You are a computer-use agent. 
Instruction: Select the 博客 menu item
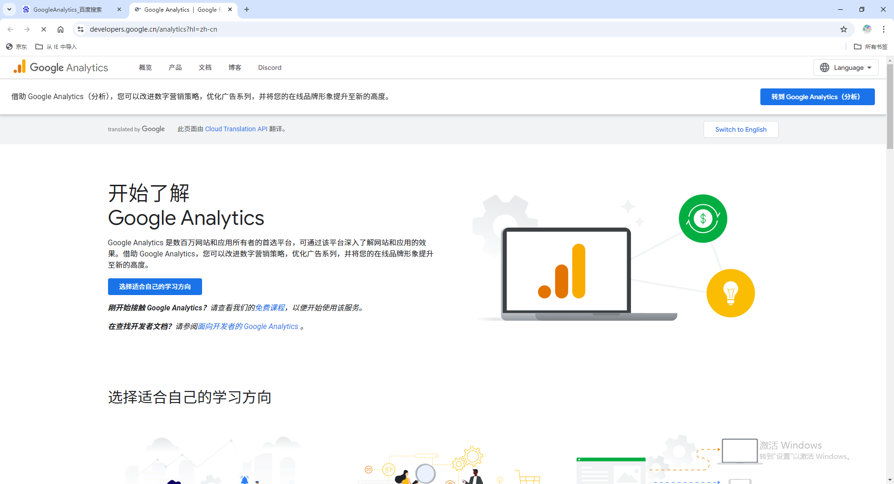(235, 67)
